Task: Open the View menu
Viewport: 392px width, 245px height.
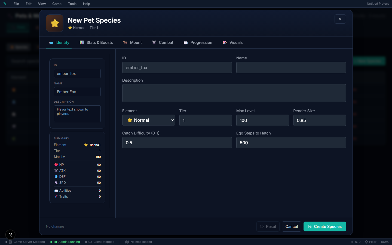Action: pyautogui.click(x=42, y=4)
